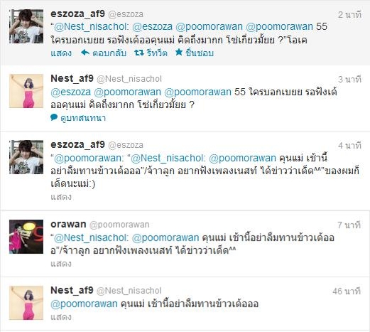Expand the bottom Nest_af9 tweet via แสดง
Viewport: 370px width, 332px height.
[x=61, y=317]
